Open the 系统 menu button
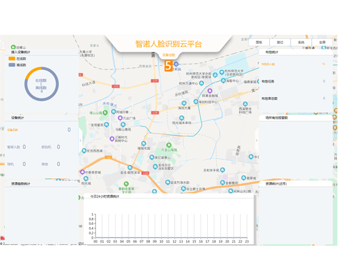This screenshot has width=338, height=274. (301, 42)
